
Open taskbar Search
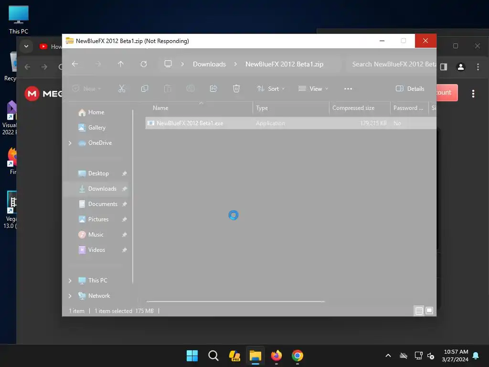[x=213, y=356]
